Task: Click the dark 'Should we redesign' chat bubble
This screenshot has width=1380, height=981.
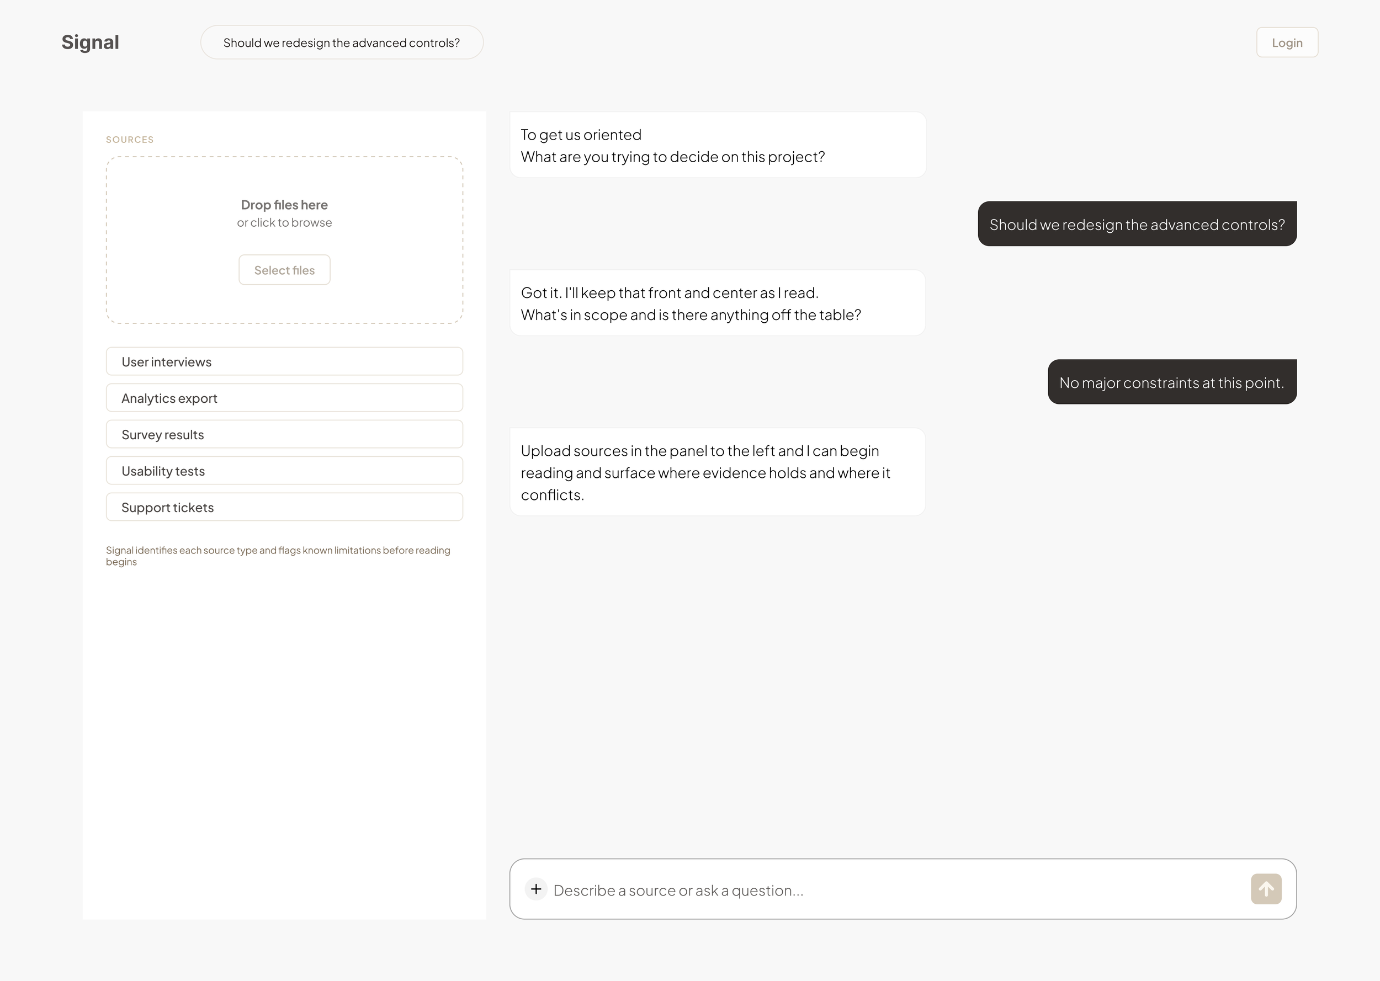Action: (x=1137, y=223)
